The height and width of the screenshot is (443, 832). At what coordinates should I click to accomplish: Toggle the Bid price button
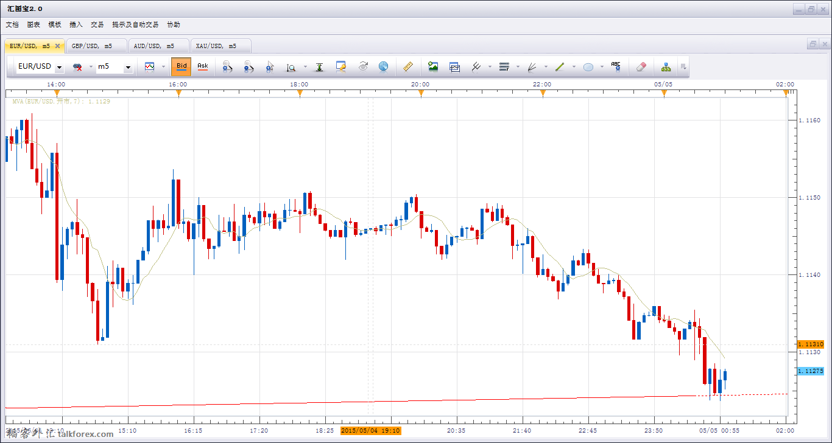[182, 66]
